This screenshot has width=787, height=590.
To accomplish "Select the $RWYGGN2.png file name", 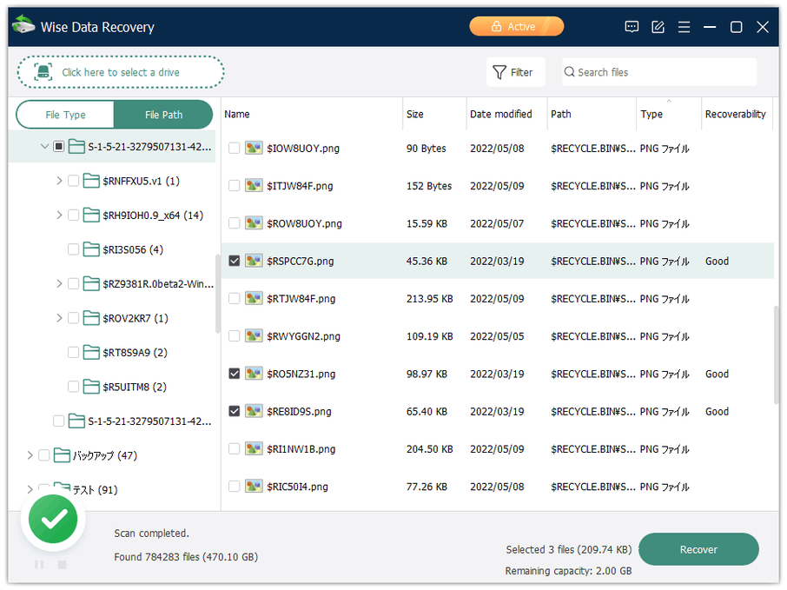I will coord(303,336).
